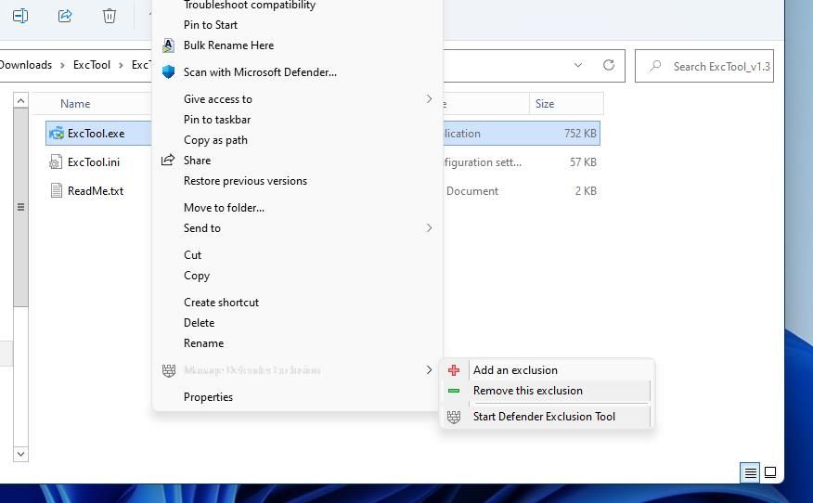Expand the Give access to submenu arrow

tap(429, 99)
